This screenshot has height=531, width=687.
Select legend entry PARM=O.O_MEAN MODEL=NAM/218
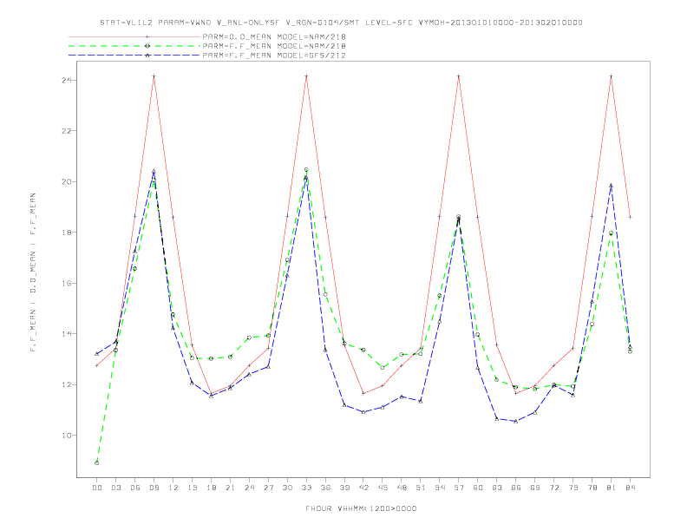(274, 37)
